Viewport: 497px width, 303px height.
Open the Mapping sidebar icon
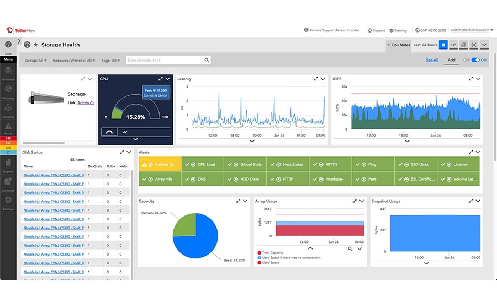[8, 108]
